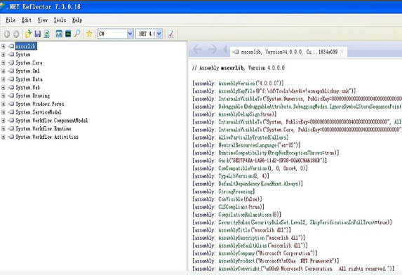Click the AssemblyVersion attribute link
Viewport: 402px width, 275px height.
[236, 83]
